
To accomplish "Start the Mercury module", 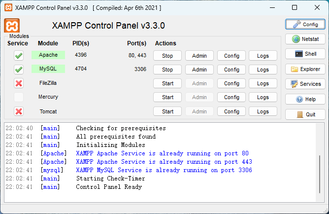I will pyautogui.click(x=167, y=97).
